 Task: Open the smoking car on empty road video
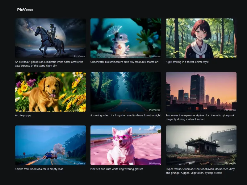click(x=50, y=145)
